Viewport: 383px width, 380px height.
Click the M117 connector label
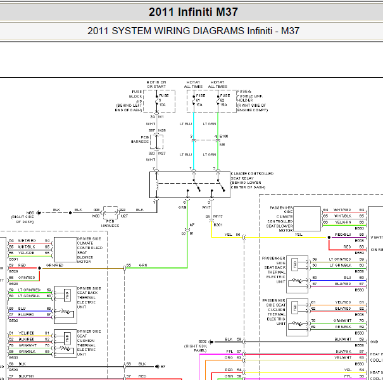point(218,216)
